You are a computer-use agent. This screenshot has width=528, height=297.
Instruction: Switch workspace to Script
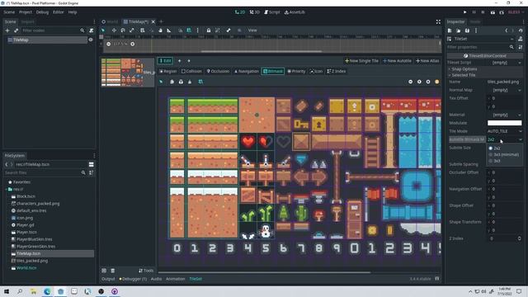272,12
